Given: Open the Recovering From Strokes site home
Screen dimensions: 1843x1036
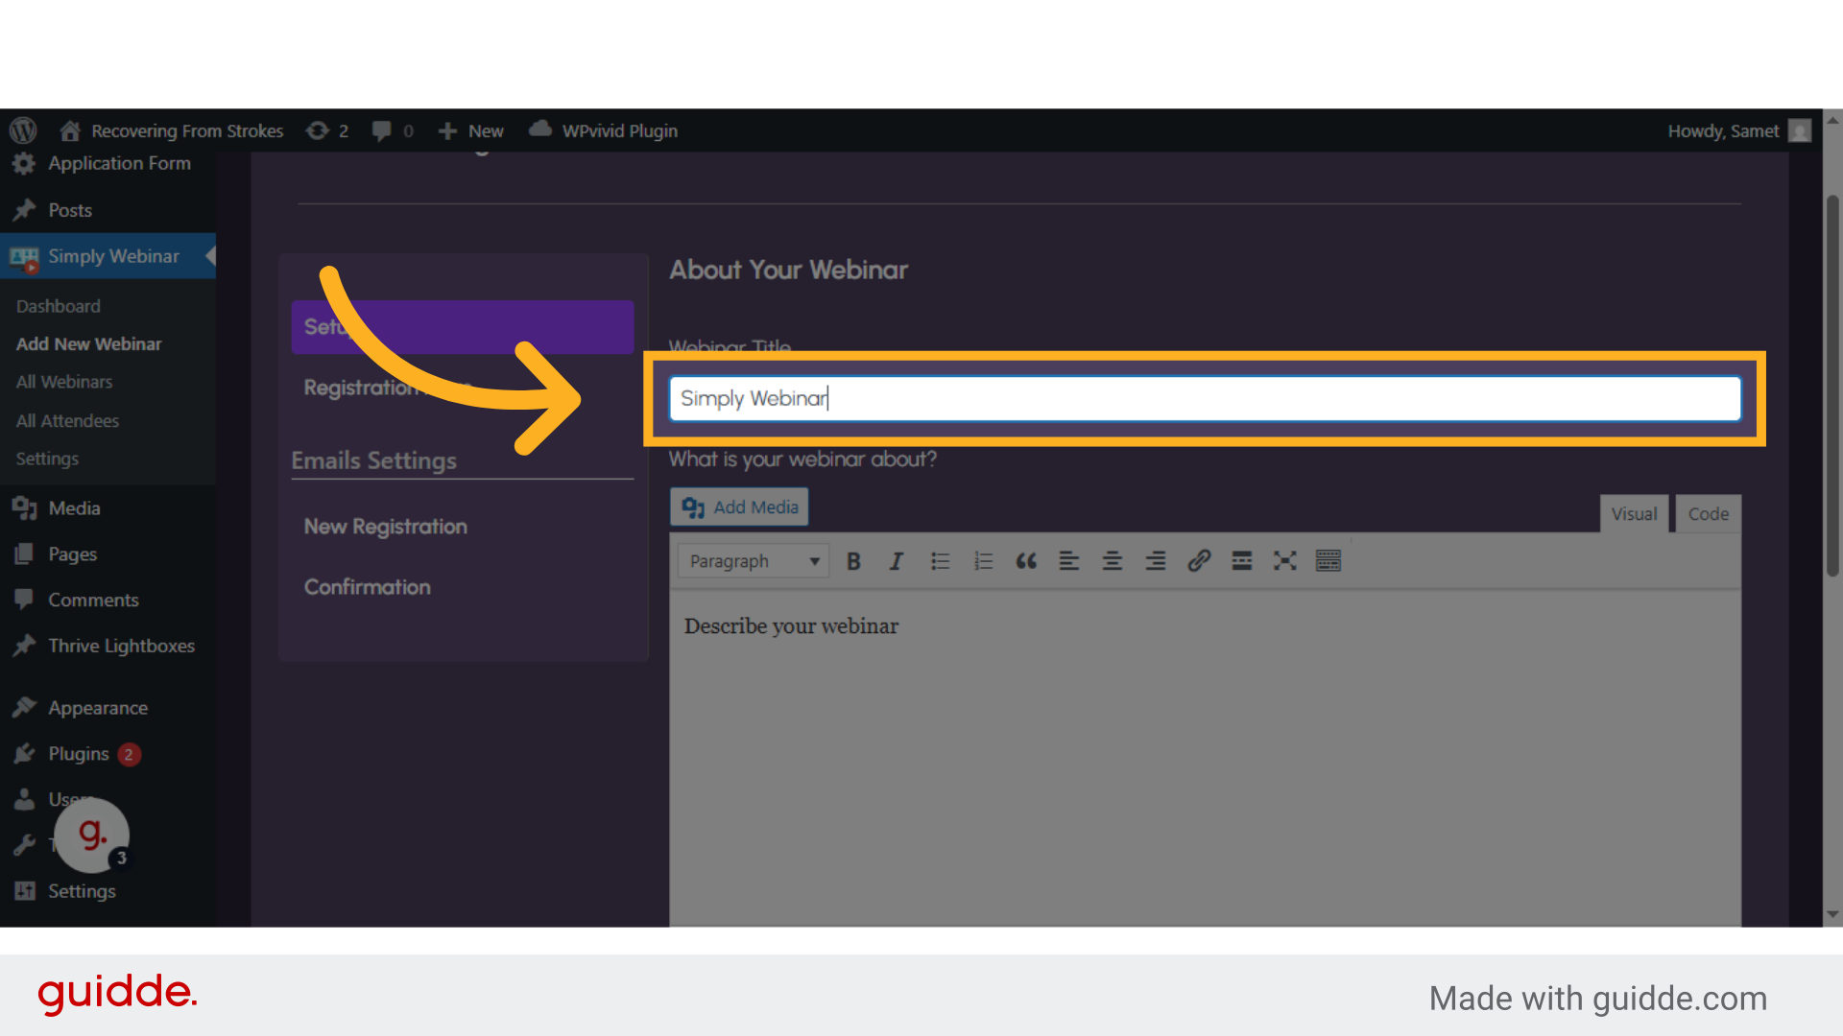Looking at the screenshot, I should coord(172,130).
